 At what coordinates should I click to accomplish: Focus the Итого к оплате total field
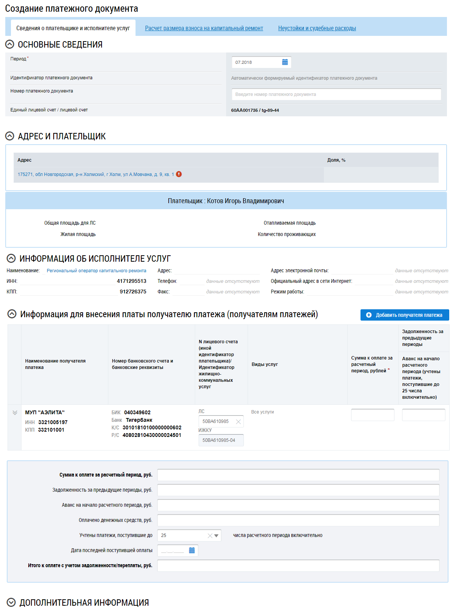pos(298,566)
